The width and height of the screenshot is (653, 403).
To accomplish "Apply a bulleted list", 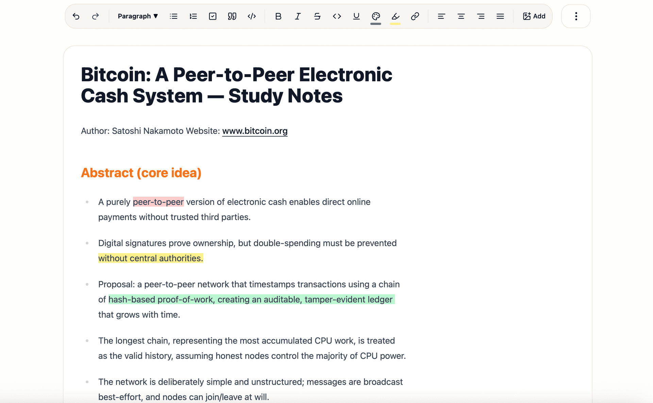I will click(173, 16).
